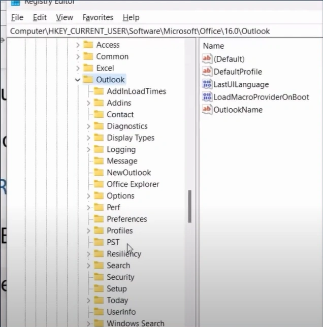
Task: Expand the Perf subkey
Action: [x=88, y=208]
